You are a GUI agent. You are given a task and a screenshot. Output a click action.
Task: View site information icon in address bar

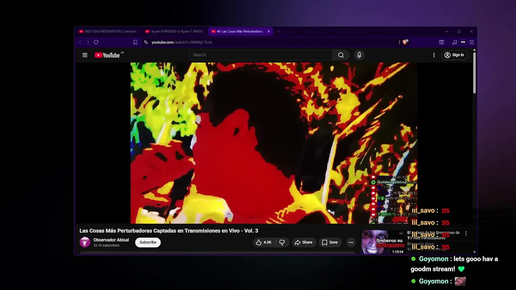pyautogui.click(x=146, y=42)
